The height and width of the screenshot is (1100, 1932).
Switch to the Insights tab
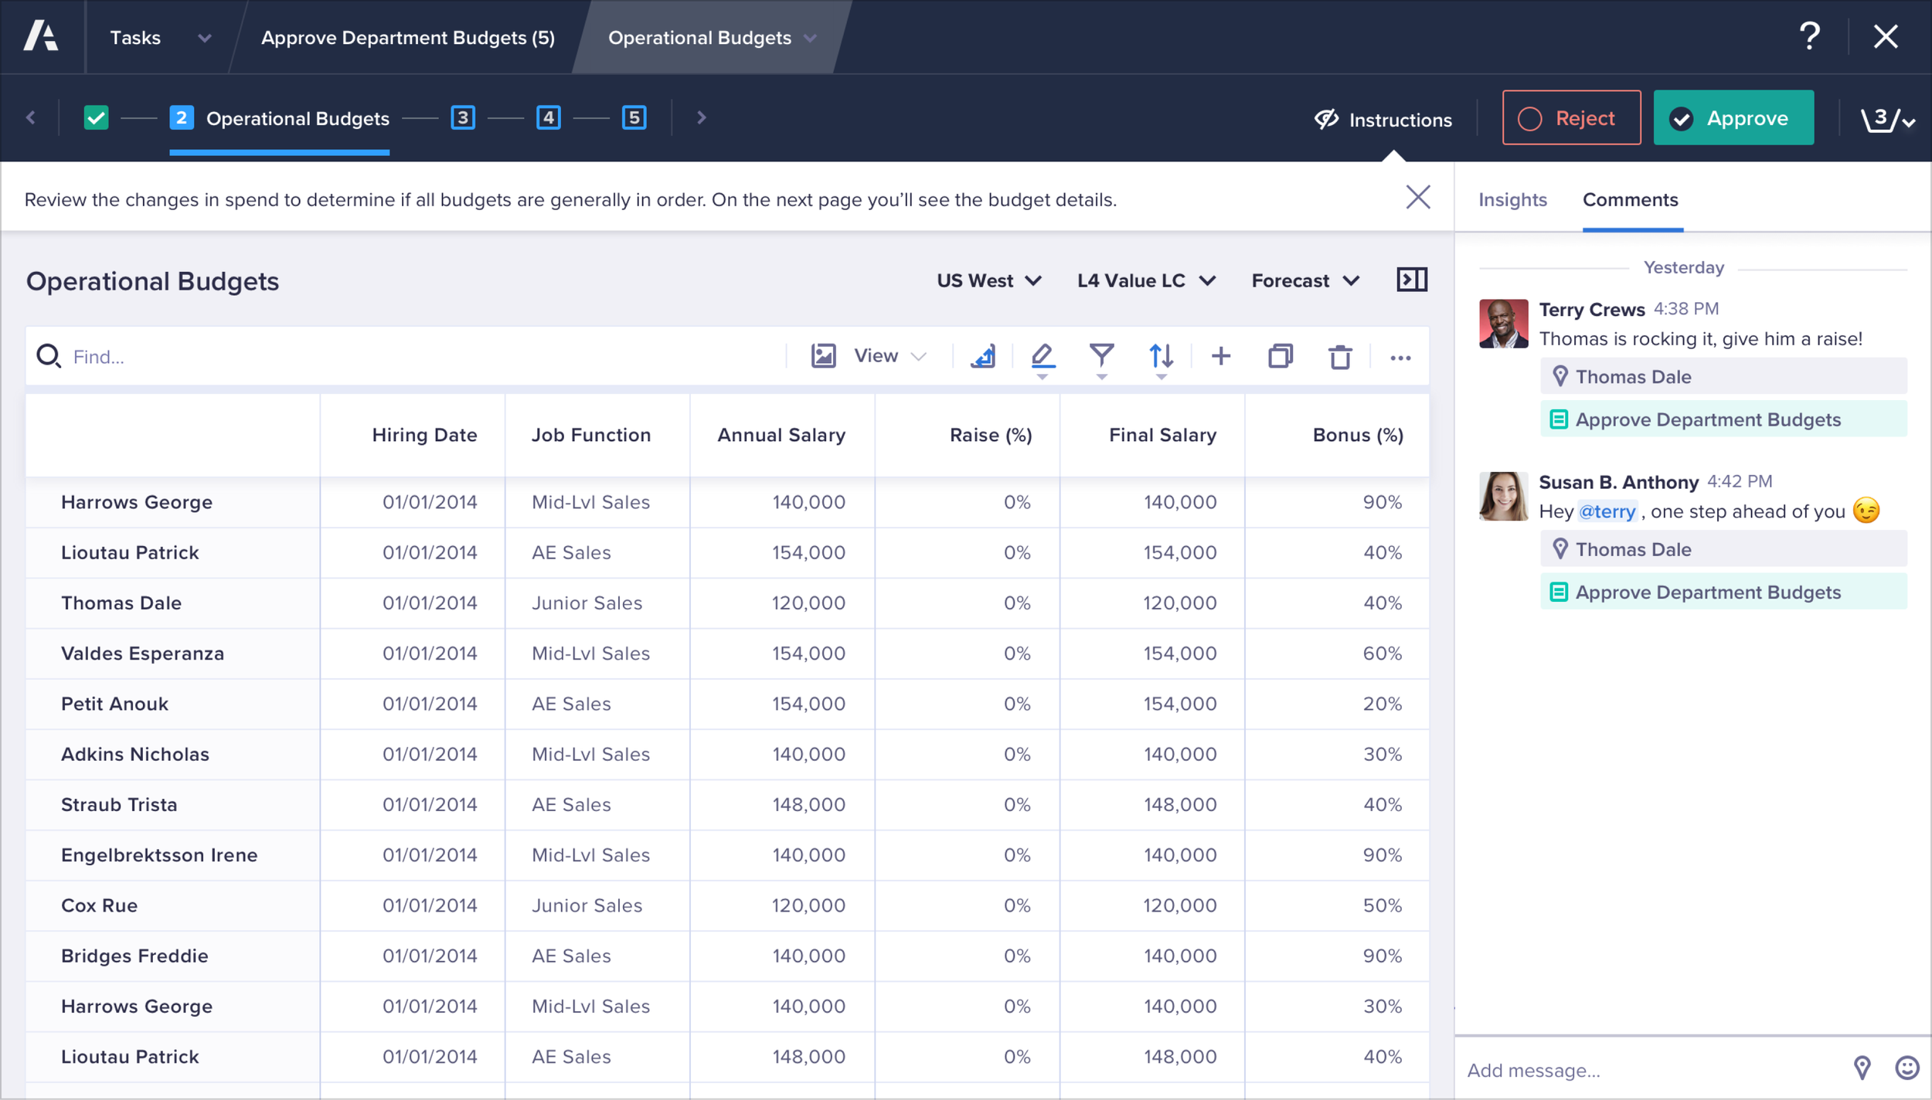tap(1512, 200)
